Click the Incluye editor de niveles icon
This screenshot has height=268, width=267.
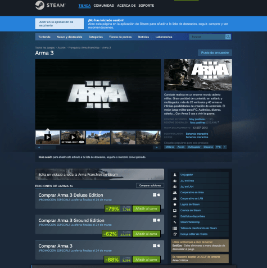click(x=175, y=234)
